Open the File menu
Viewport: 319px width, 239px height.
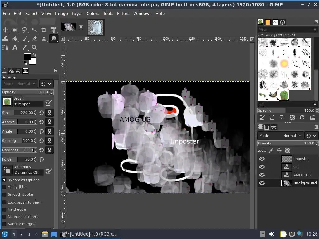coord(6,14)
